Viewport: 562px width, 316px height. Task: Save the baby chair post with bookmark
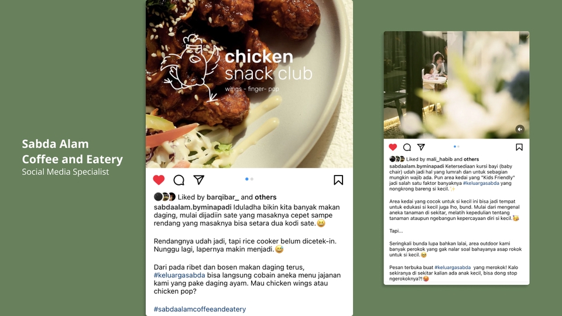(x=519, y=147)
